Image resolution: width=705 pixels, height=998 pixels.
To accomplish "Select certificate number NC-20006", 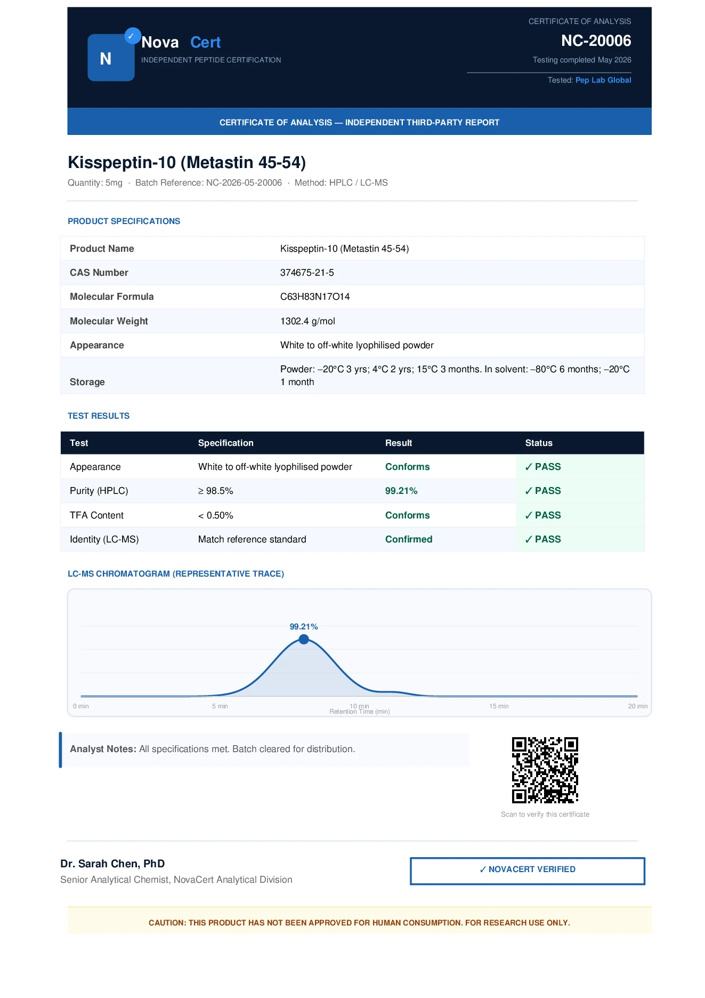I will pos(596,41).
